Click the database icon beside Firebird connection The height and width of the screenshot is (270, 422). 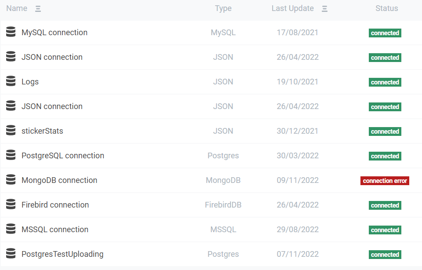(11, 204)
